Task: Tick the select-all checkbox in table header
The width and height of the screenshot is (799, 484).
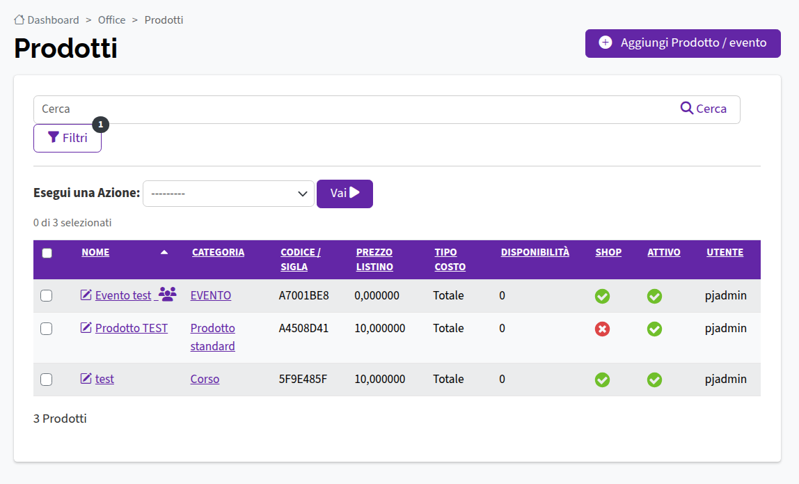Action: pos(47,253)
